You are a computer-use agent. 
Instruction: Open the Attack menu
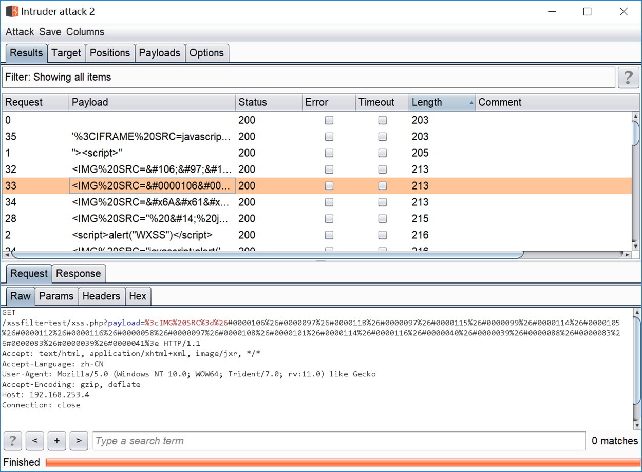pyautogui.click(x=20, y=32)
